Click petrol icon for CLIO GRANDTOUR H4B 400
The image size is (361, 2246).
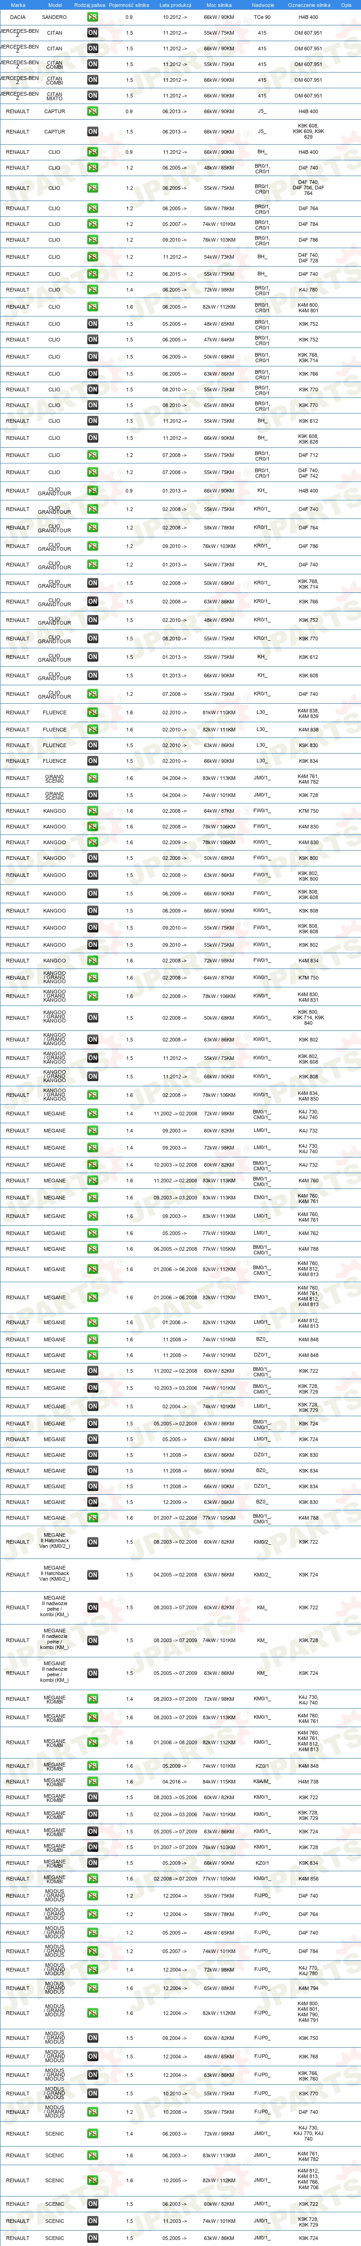pos(92,491)
